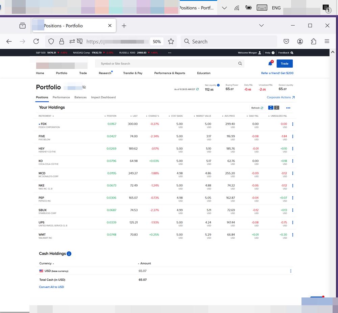Open new browser tab with plus
The width and height of the screenshot is (338, 313).
point(124,26)
